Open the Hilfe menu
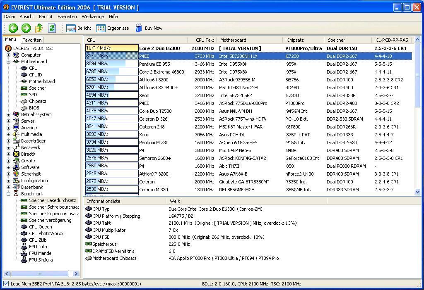 [113, 17]
